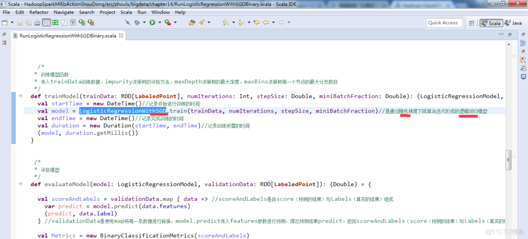Click the Open Perspective icon

click(472, 23)
